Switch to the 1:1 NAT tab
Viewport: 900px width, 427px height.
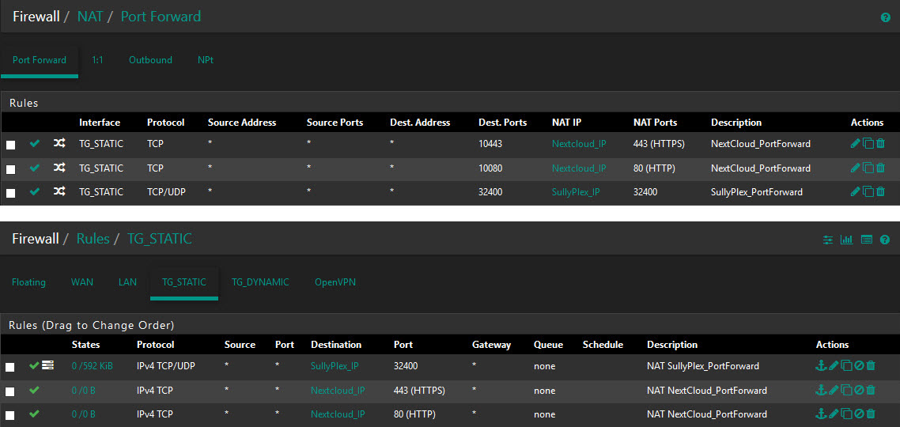coord(97,60)
